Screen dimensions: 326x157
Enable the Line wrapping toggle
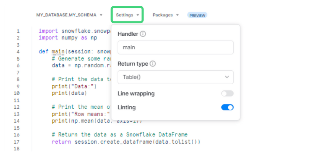click(227, 93)
